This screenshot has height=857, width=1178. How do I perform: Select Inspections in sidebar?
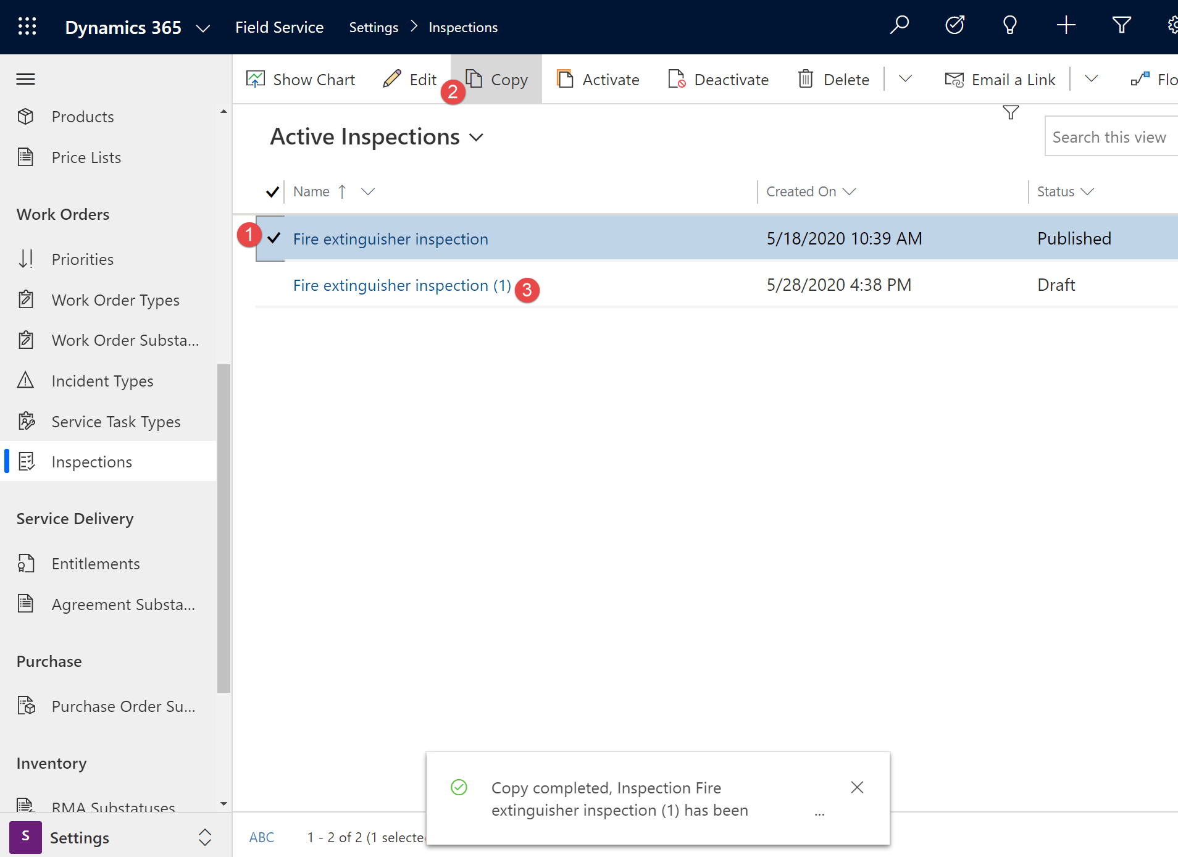[109, 462]
